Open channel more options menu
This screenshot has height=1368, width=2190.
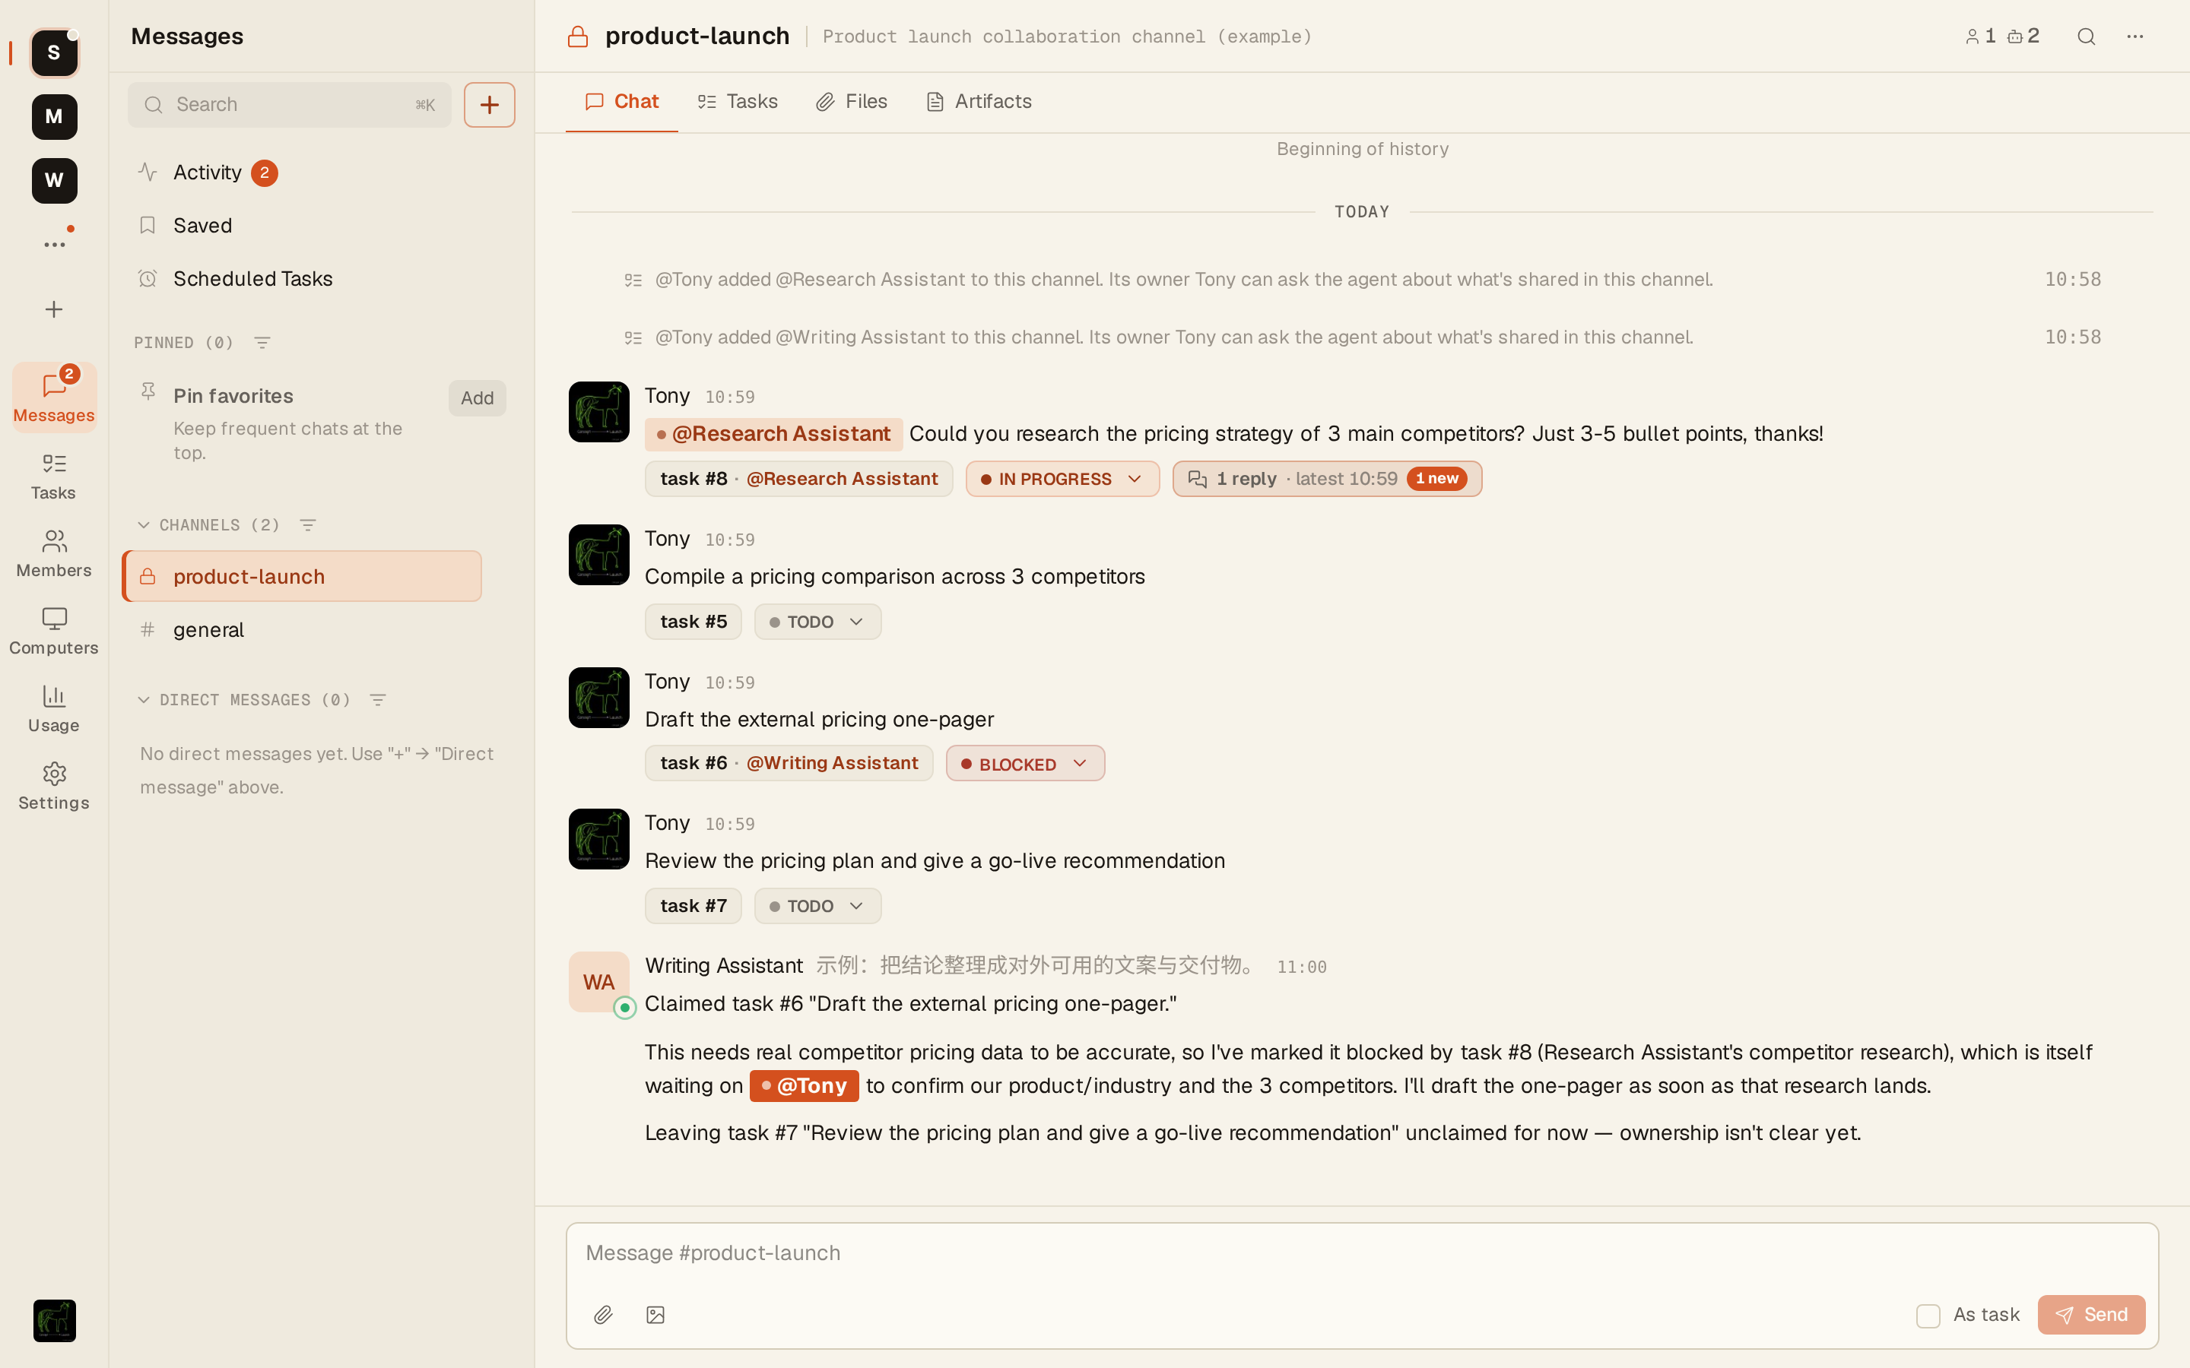click(x=2136, y=36)
